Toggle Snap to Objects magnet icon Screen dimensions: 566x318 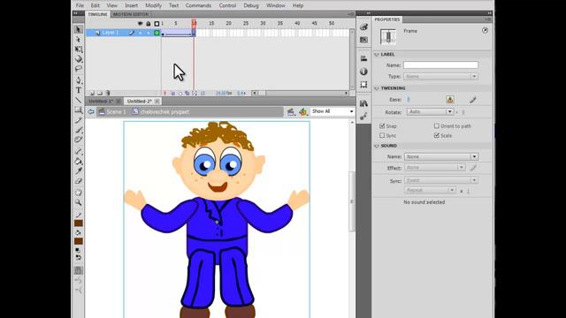tap(79, 270)
